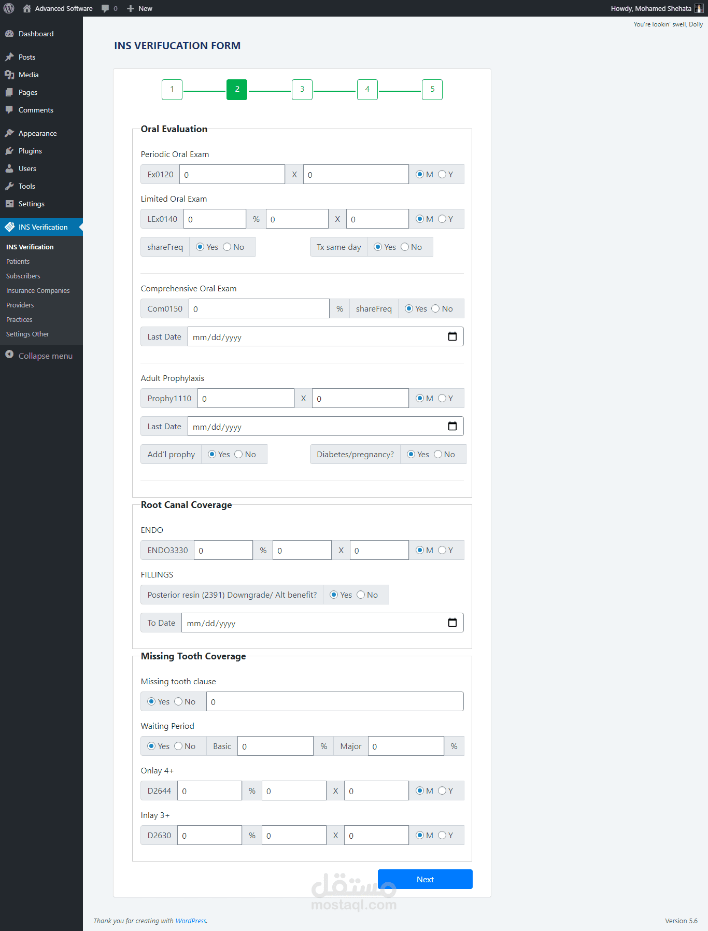Viewport: 708px width, 931px height.
Task: Open Insurance Companies submenu item
Action: (38, 291)
